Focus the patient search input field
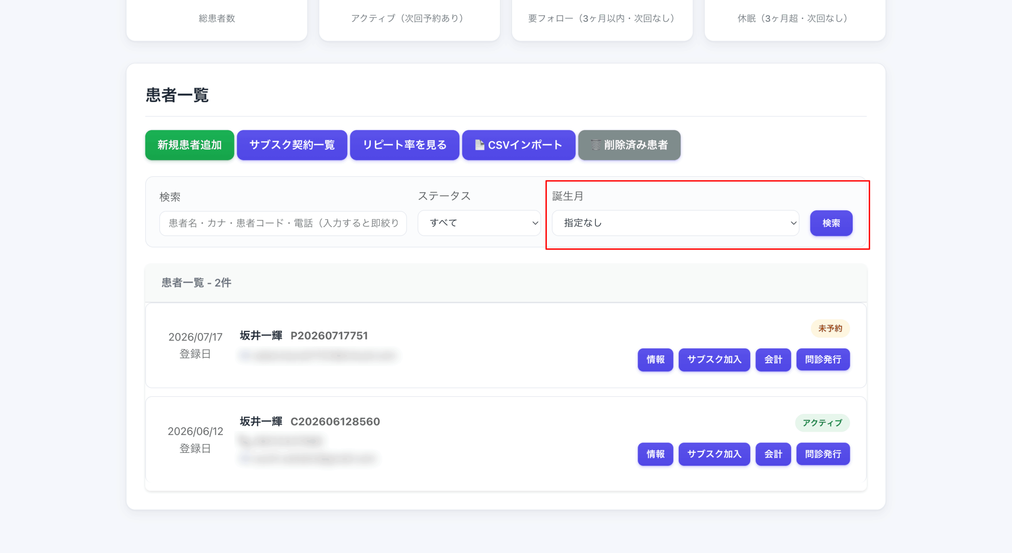 (283, 223)
